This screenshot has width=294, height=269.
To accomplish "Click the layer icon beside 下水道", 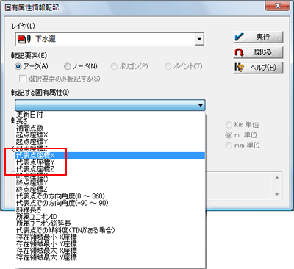I will (24, 39).
